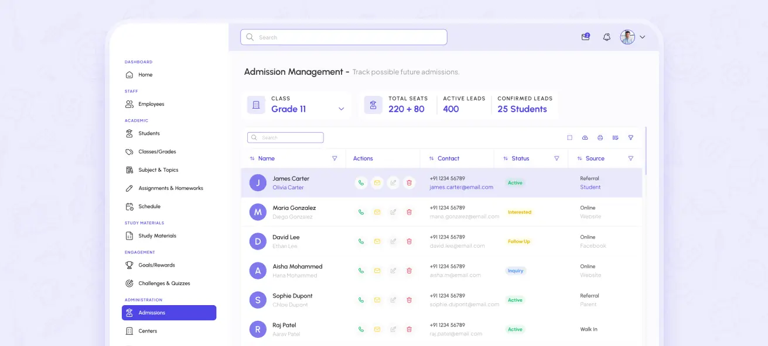Open Schedule in sidebar
This screenshot has height=346, width=768.
pyautogui.click(x=169, y=206)
